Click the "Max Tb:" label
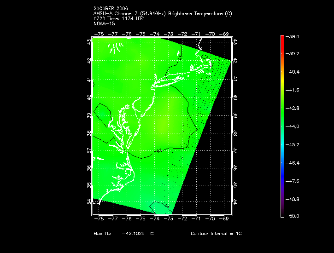334x253 pixels. (102, 233)
